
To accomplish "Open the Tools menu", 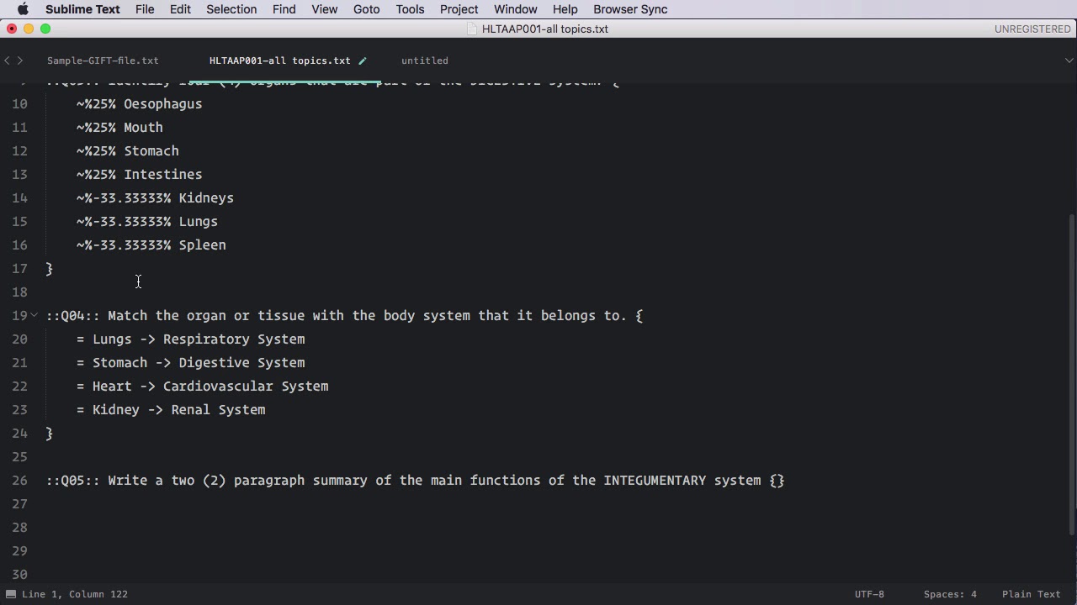I will click(410, 9).
